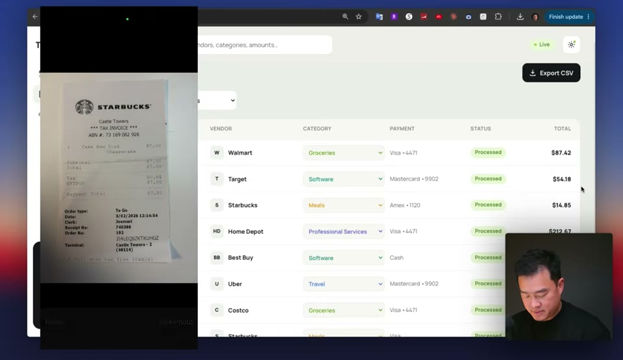
Task: Click the zoom magnifier icon in address bar
Action: coord(345,17)
